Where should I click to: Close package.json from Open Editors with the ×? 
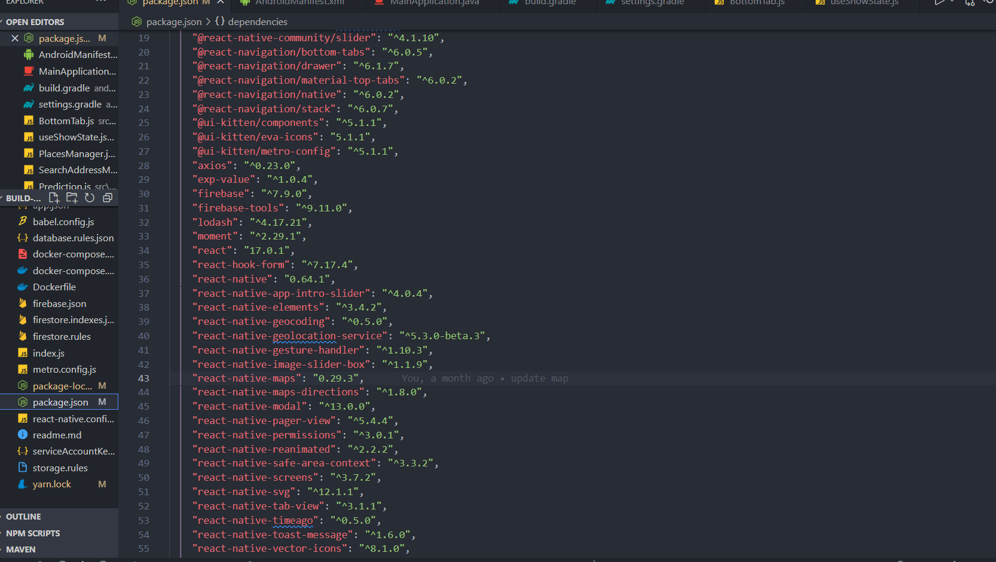pos(15,38)
